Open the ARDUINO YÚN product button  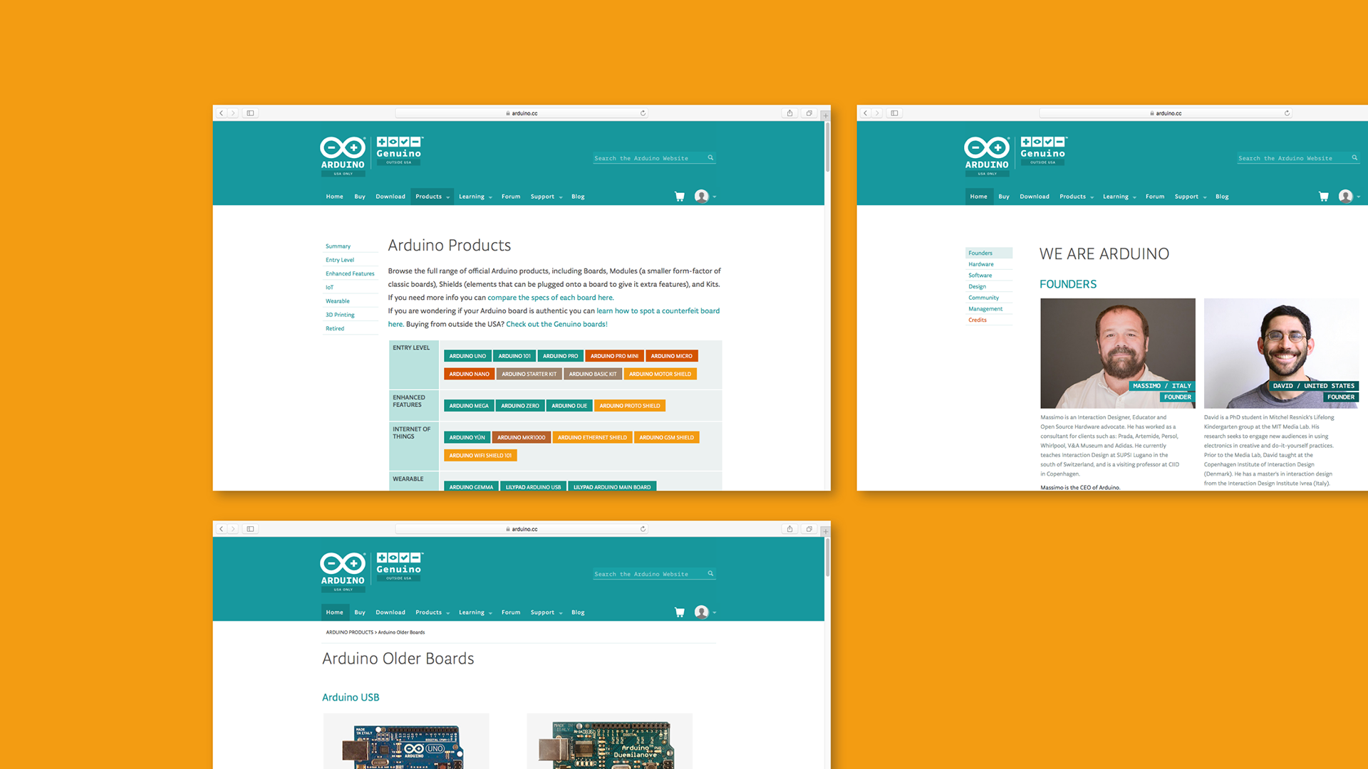coord(467,438)
